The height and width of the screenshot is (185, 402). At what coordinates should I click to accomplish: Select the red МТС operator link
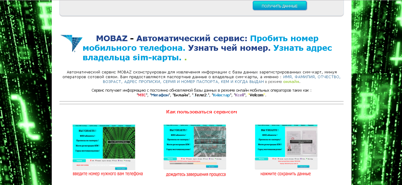coord(142,95)
